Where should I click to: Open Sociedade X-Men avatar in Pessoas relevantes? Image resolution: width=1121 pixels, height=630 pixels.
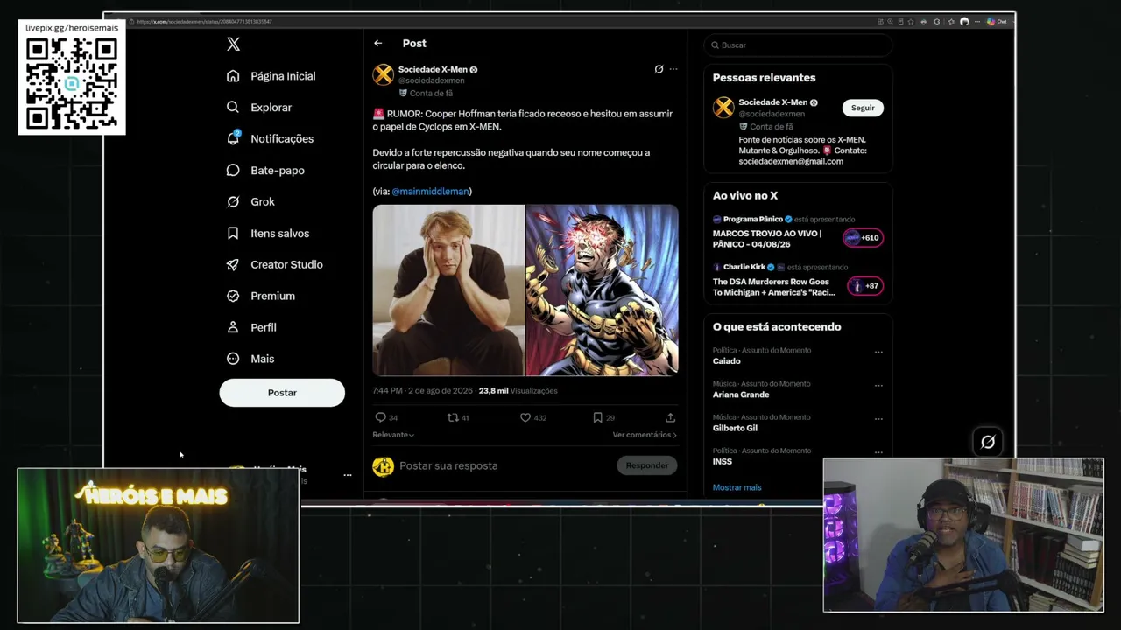[x=723, y=108]
